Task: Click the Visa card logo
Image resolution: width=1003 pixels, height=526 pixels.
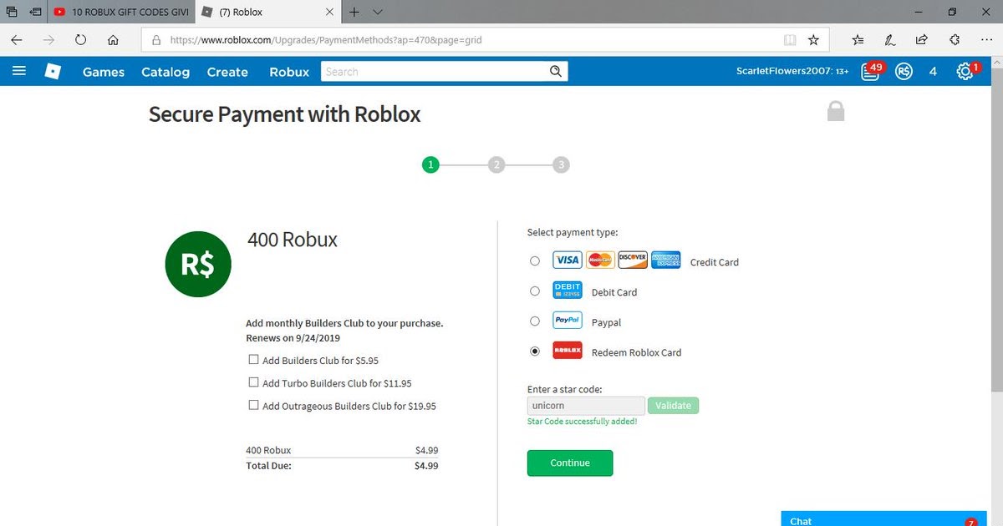Action: (567, 260)
